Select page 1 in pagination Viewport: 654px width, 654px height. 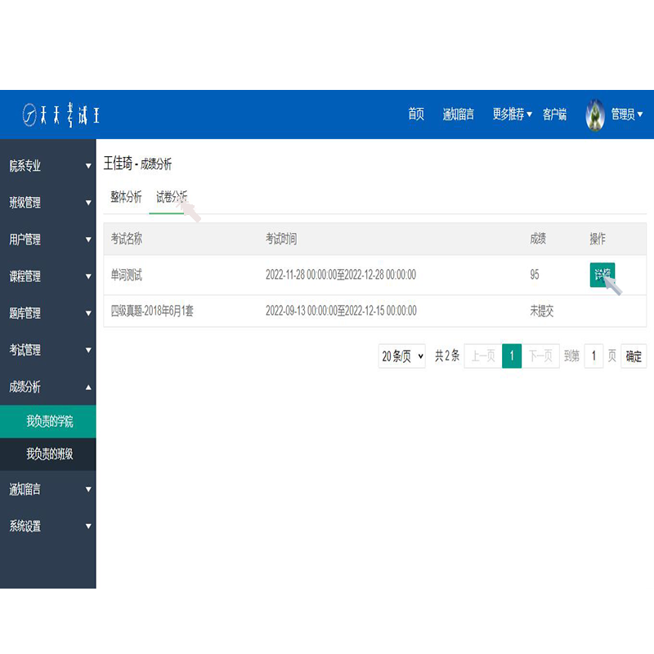pyautogui.click(x=512, y=356)
